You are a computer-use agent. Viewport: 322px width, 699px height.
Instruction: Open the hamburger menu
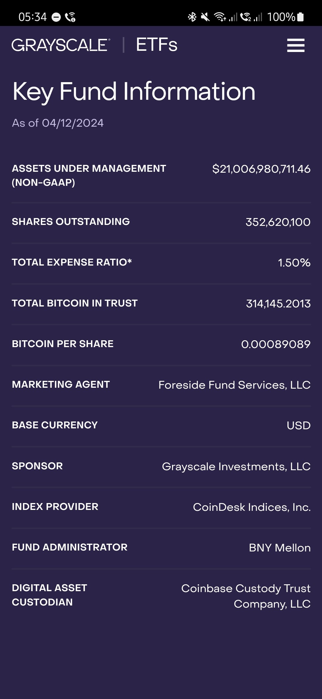pos(295,45)
